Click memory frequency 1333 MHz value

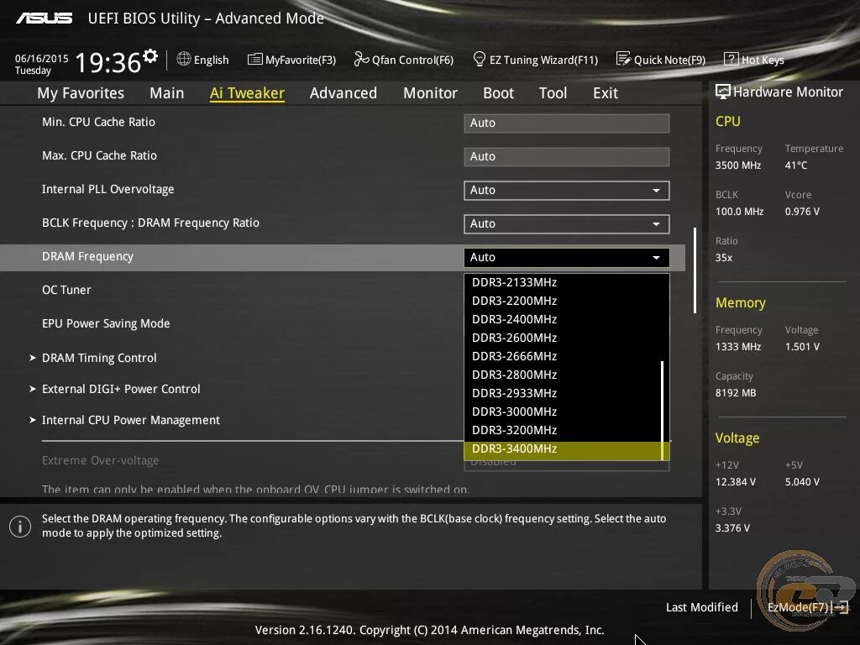[738, 347]
